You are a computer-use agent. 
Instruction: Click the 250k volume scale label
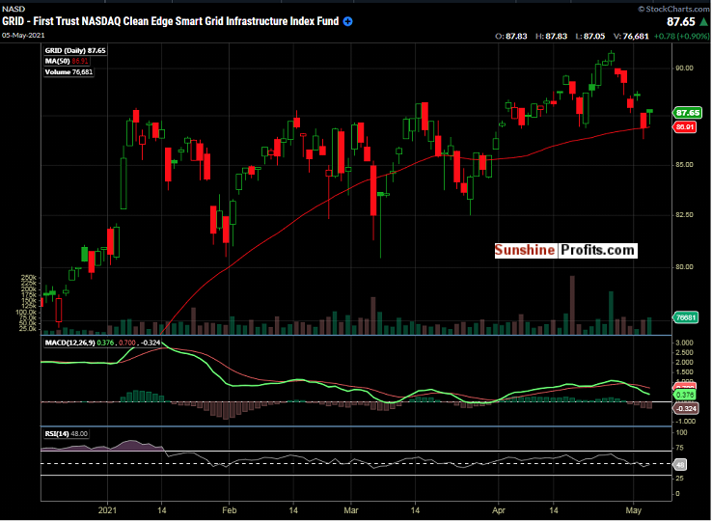(28, 278)
